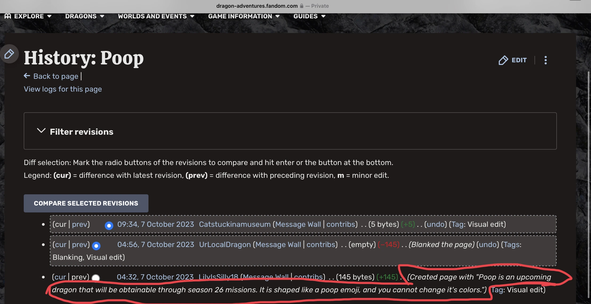Viewport: 591px width, 304px height.
Task: Select radio button for 04:32 revision
Action: pyautogui.click(x=95, y=278)
